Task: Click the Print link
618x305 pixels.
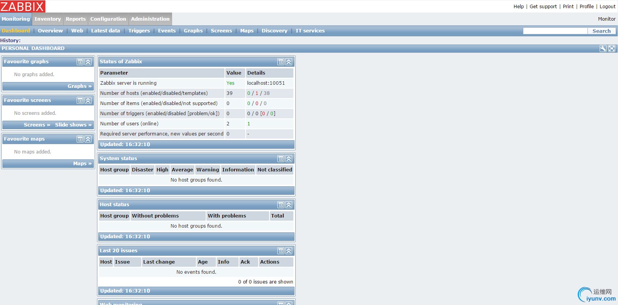Action: tap(568, 7)
